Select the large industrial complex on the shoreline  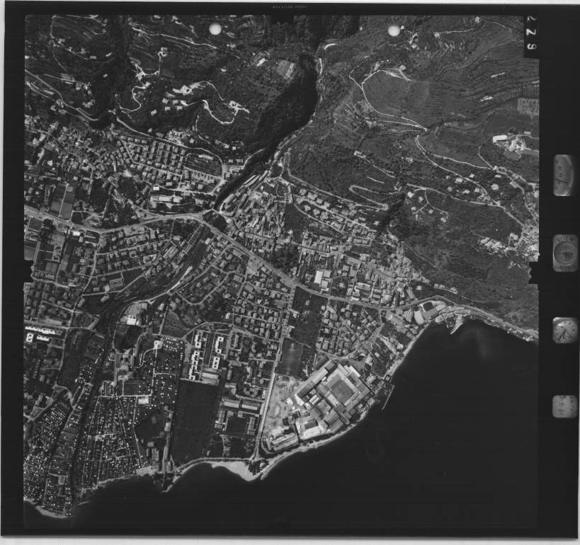[333, 396]
